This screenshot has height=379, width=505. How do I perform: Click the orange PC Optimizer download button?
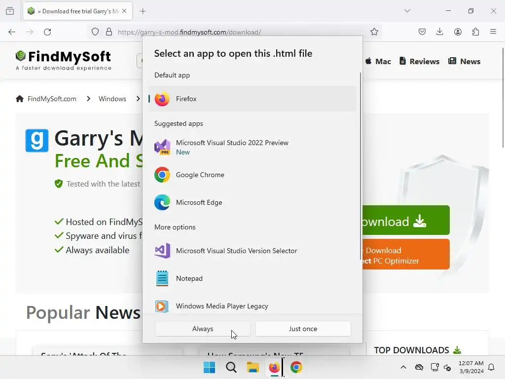[x=406, y=254]
